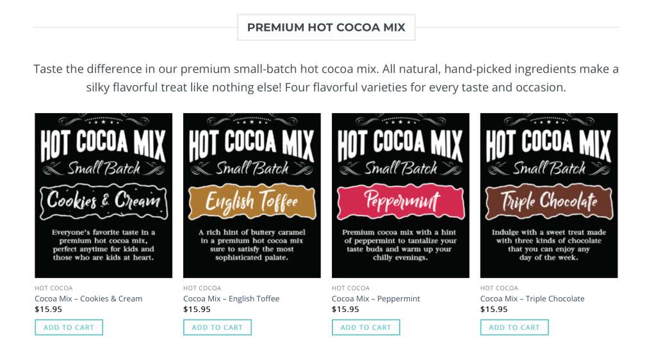Image resolution: width=656 pixels, height=351 pixels.
Task: Add Cookies & Cream cocoa to cart
Action: [69, 327]
